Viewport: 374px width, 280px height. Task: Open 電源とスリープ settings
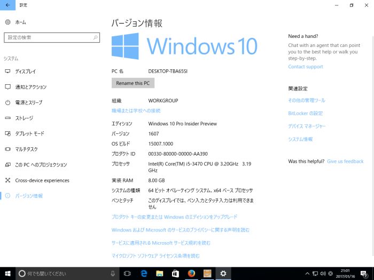[28, 102]
